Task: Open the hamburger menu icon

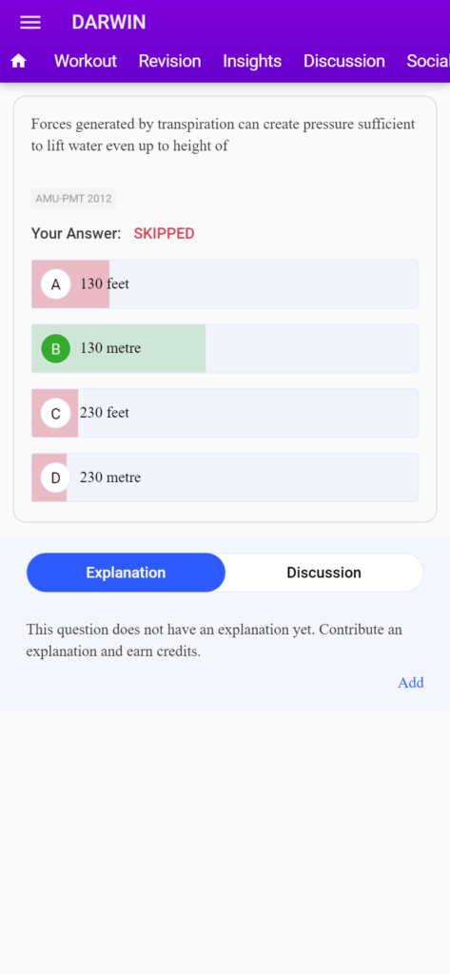Action: (x=29, y=23)
